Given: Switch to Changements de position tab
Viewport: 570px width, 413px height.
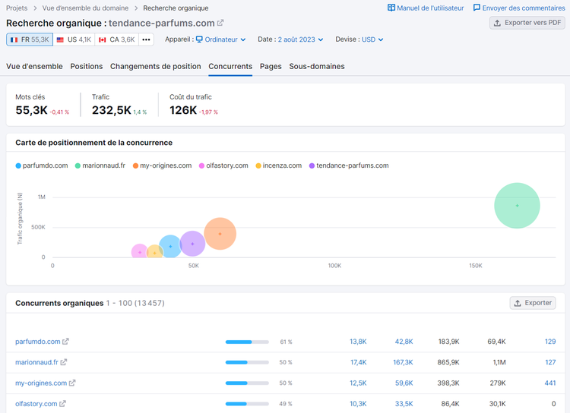Looking at the screenshot, I should (x=156, y=67).
